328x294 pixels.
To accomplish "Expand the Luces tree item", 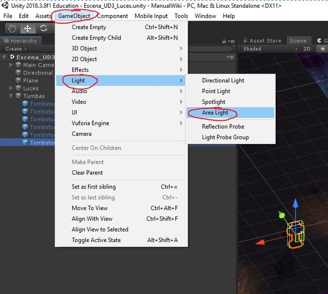I will pyautogui.click(x=11, y=88).
